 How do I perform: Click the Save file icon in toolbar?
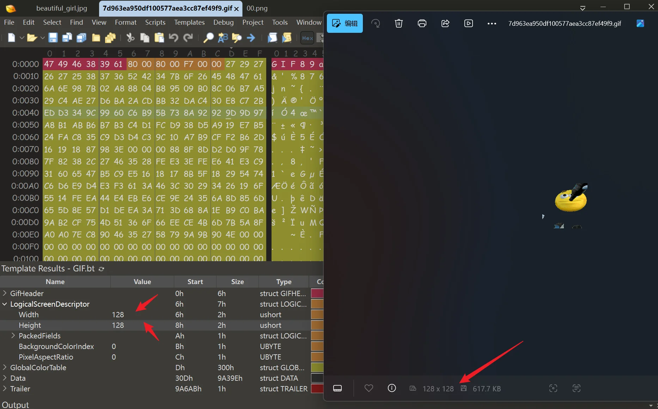53,38
